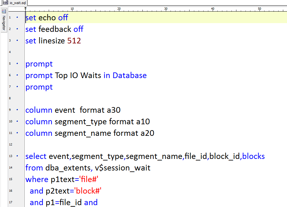Click the Navigator vertical tab label
Viewport: 287px width, 207px height.
[x=4, y=23]
